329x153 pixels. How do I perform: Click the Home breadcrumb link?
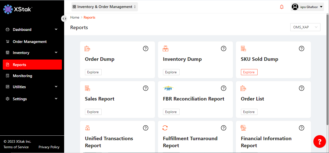tap(75, 17)
